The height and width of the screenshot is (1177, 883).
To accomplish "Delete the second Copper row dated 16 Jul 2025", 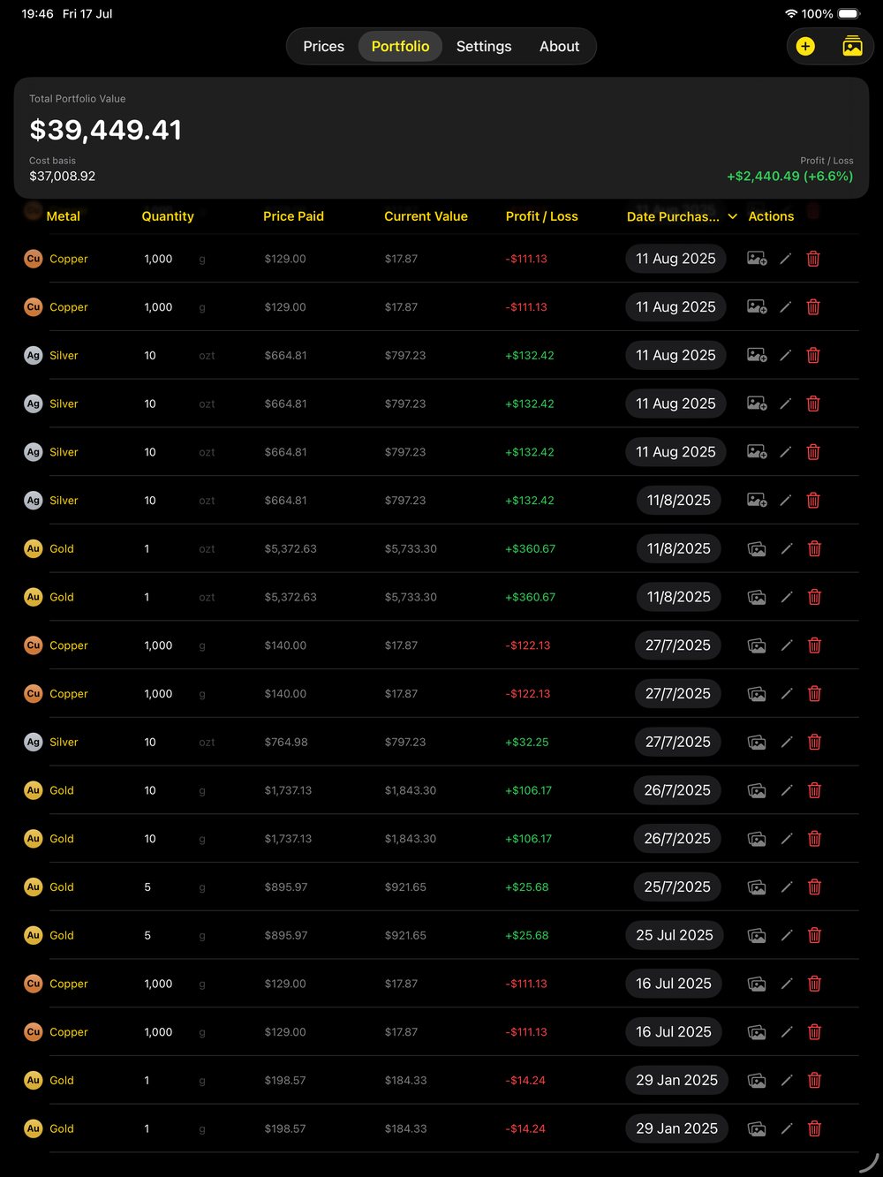I will coord(814,1031).
